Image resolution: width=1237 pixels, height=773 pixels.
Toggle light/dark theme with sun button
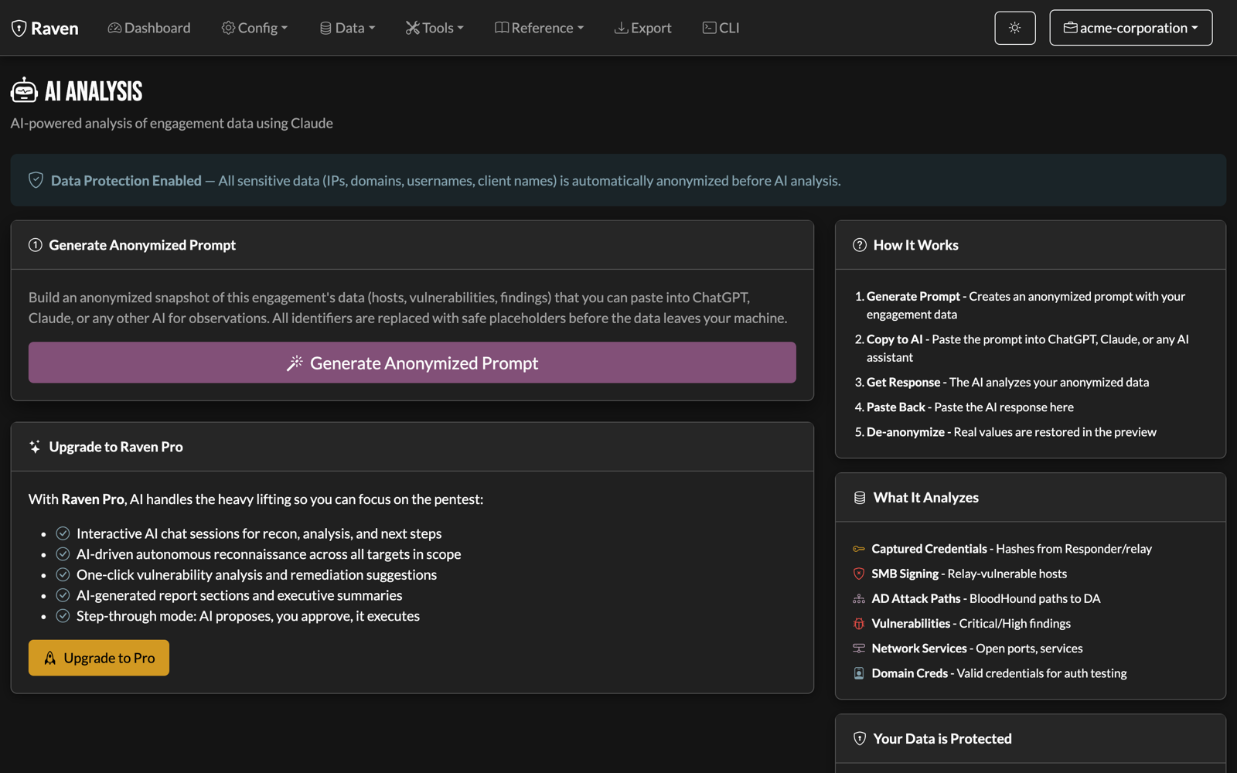[x=1015, y=28]
